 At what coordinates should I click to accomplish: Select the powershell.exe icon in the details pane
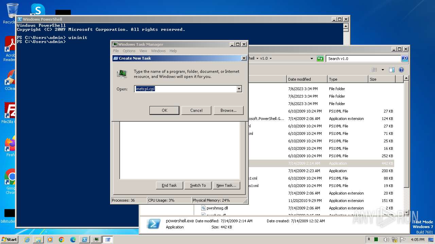click(154, 224)
